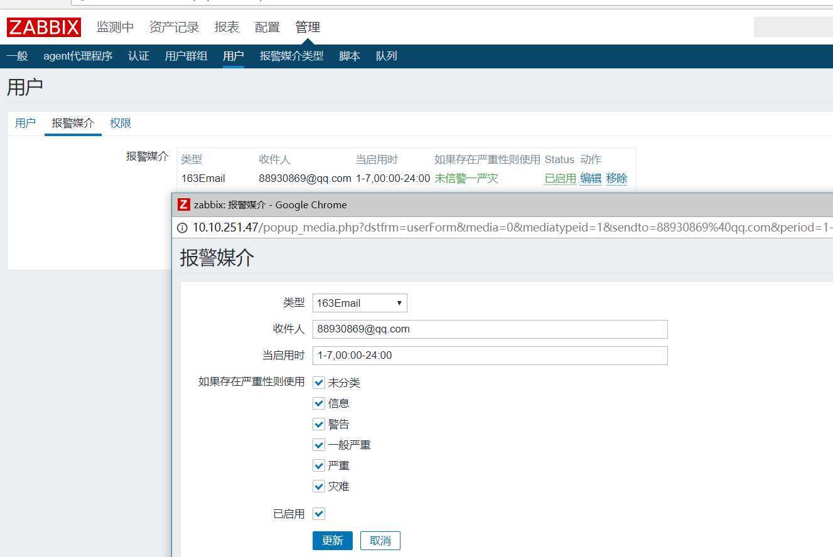Click the 163Email cell in media table
833x557 pixels.
(x=203, y=178)
